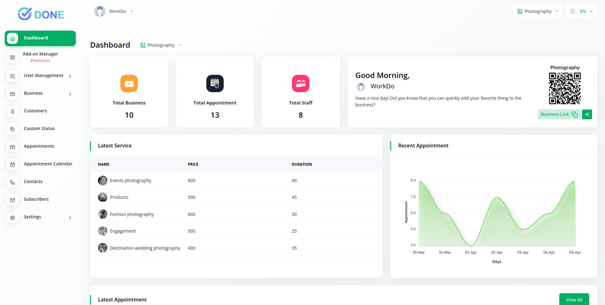Click the Business card icon in sidebar
Screen dimensions: 605x305
coord(12,94)
